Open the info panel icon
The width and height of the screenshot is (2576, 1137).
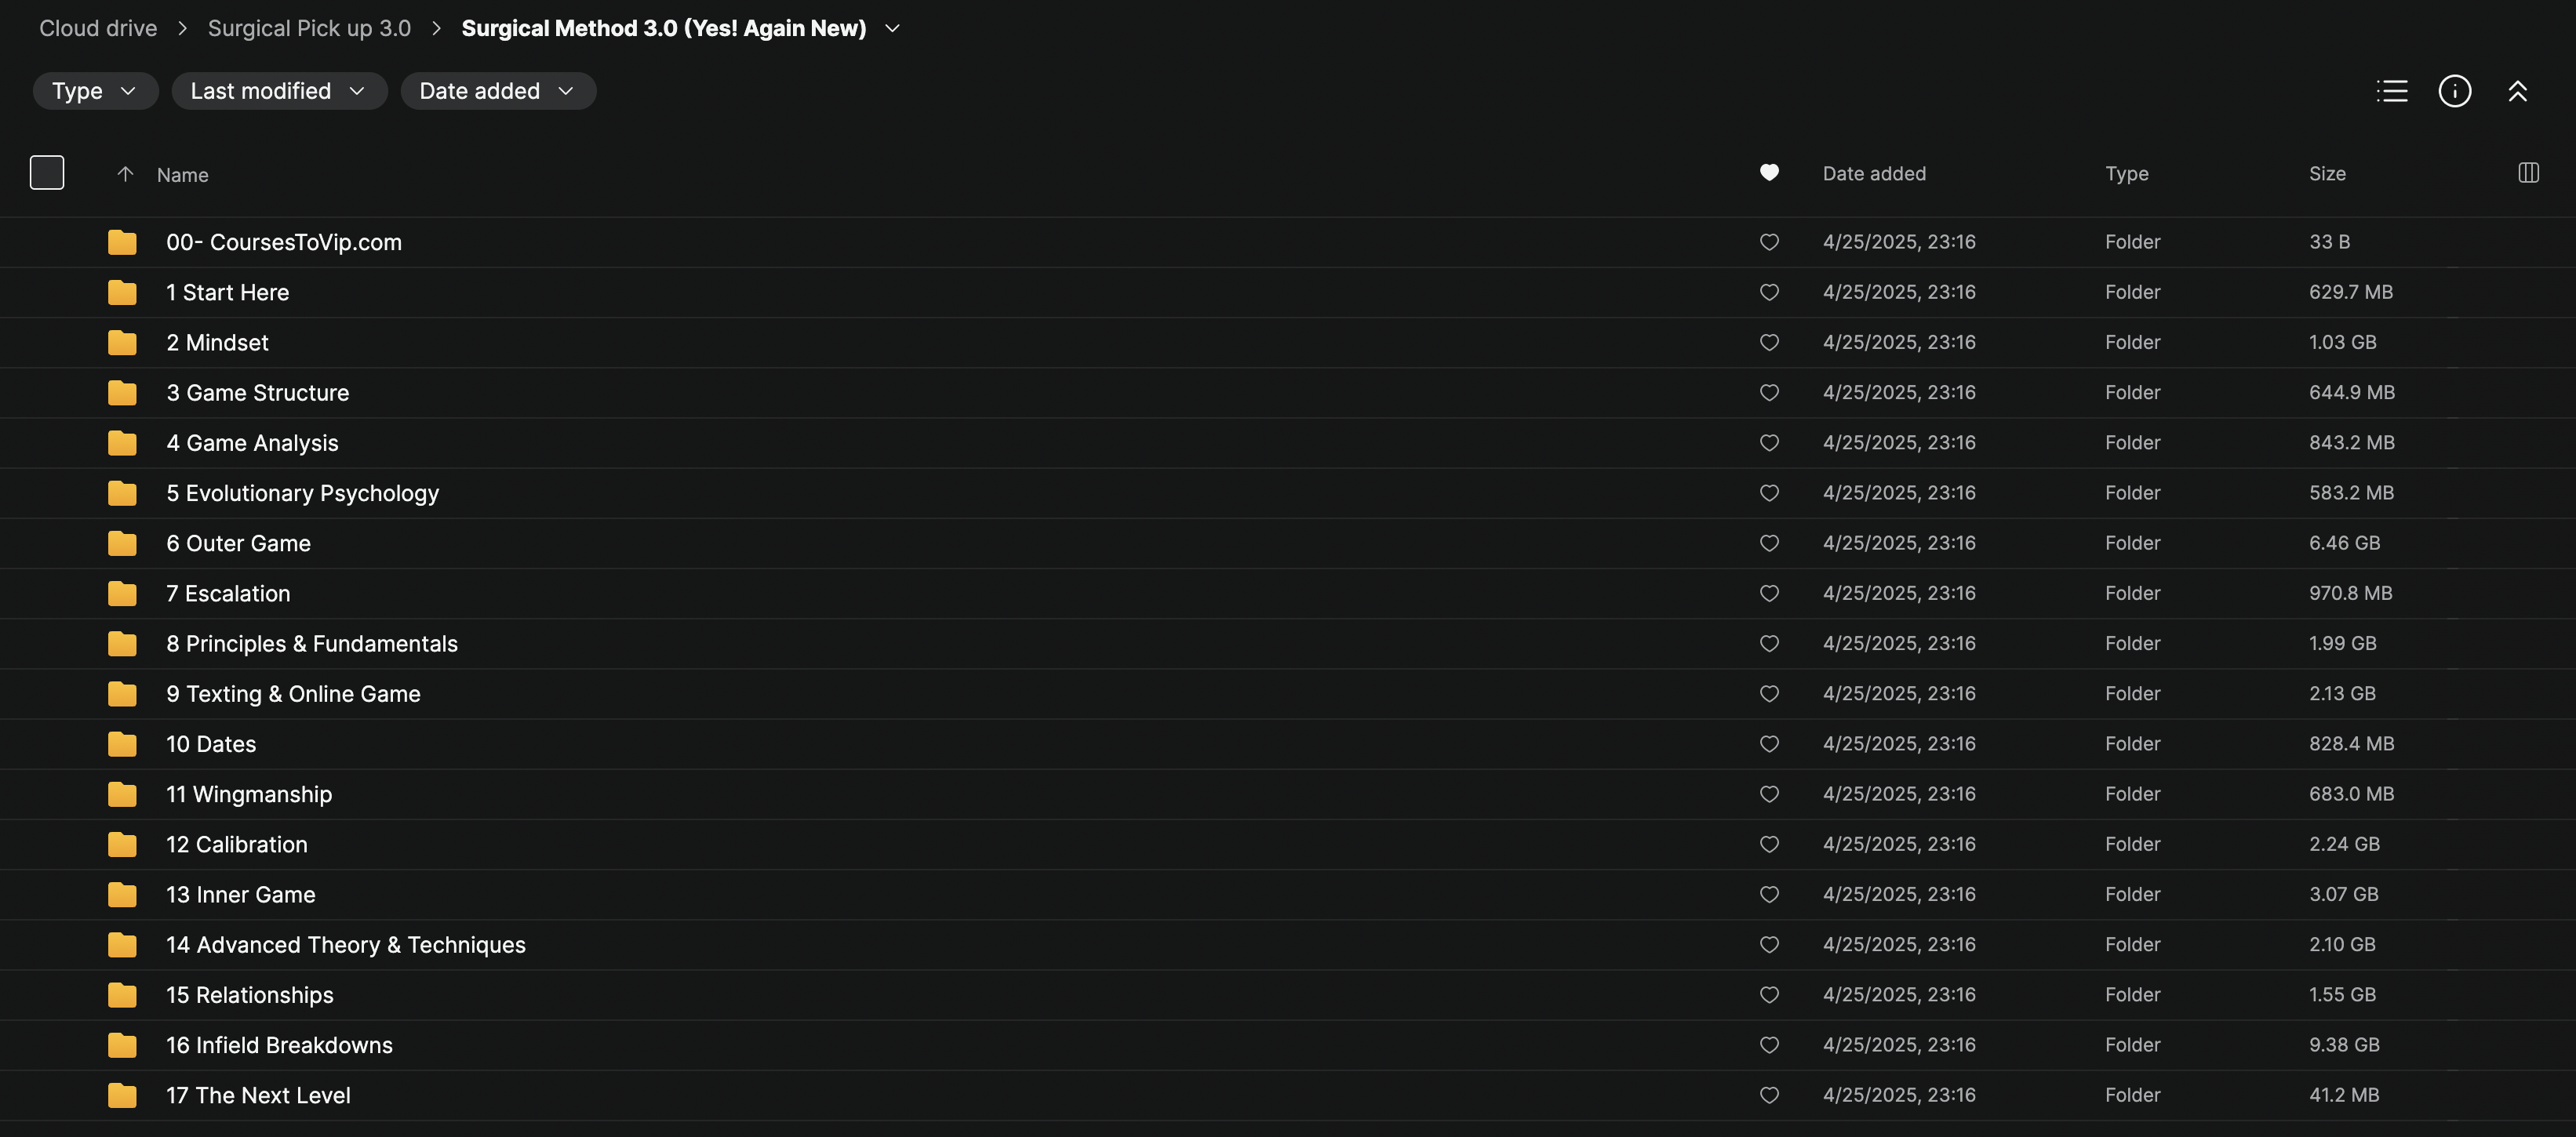click(2454, 91)
